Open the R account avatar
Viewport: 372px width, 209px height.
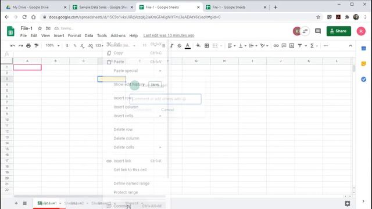(361, 31)
